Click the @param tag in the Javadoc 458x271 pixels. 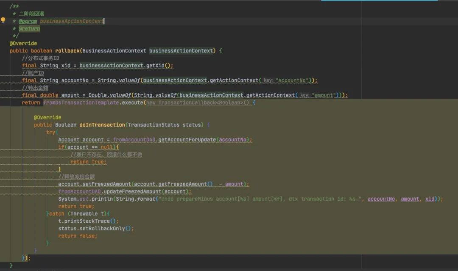click(x=28, y=21)
